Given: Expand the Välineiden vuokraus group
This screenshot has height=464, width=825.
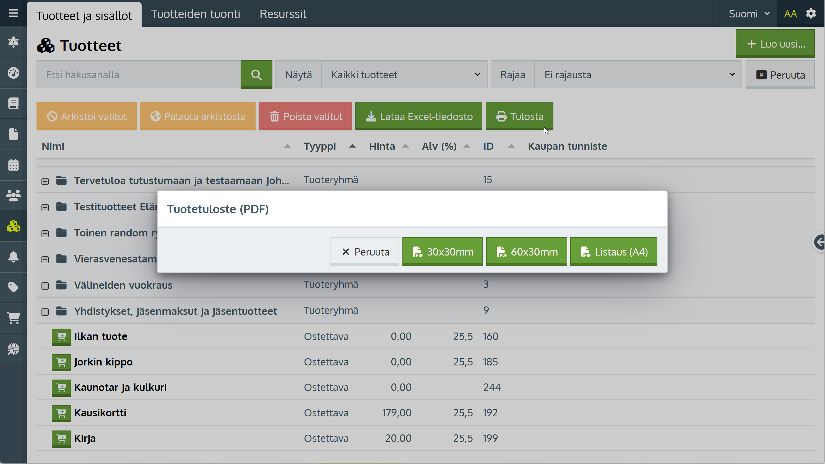Looking at the screenshot, I should 45,286.
